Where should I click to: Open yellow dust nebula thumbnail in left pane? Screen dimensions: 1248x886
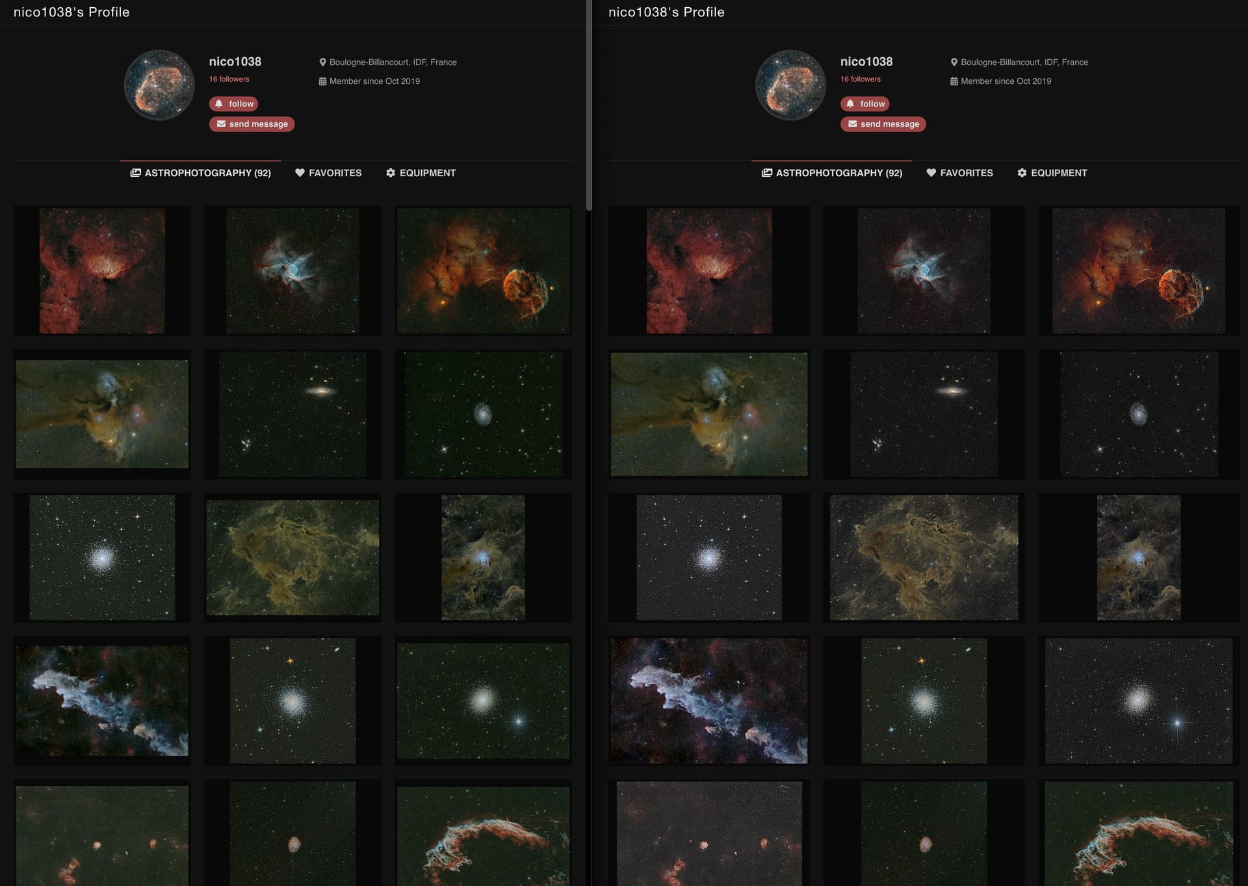click(x=292, y=558)
